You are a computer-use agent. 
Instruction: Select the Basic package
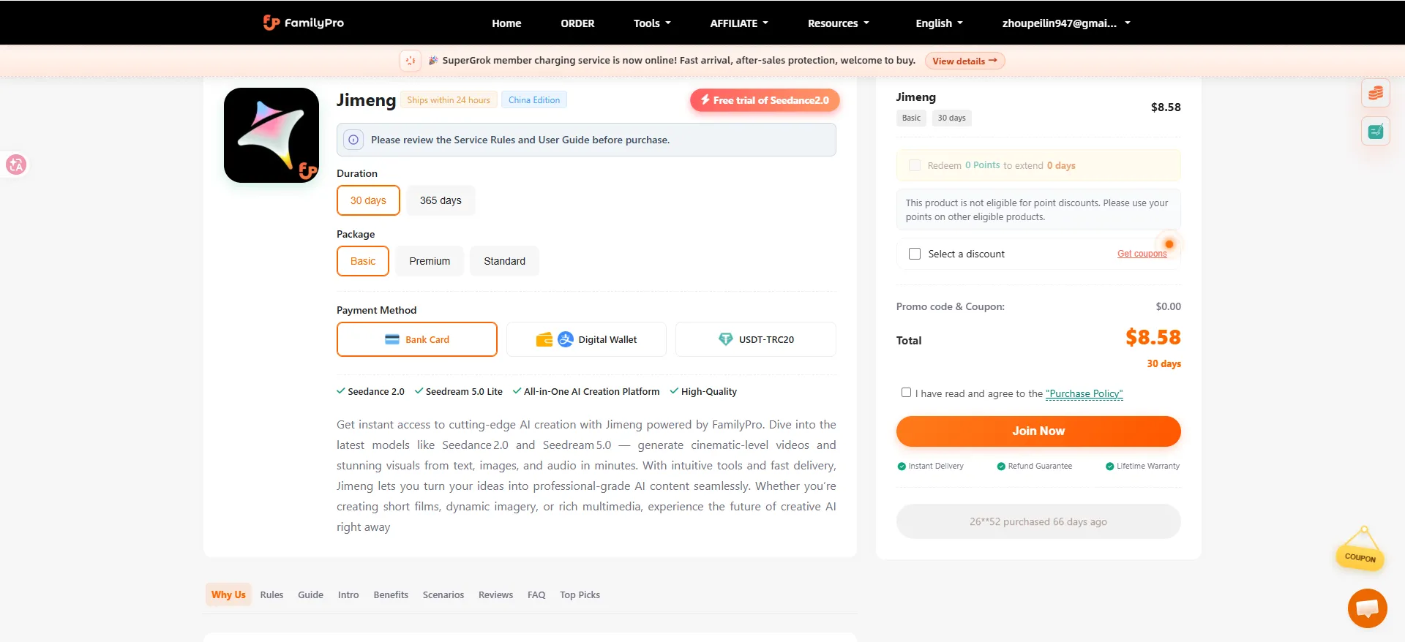pos(363,261)
